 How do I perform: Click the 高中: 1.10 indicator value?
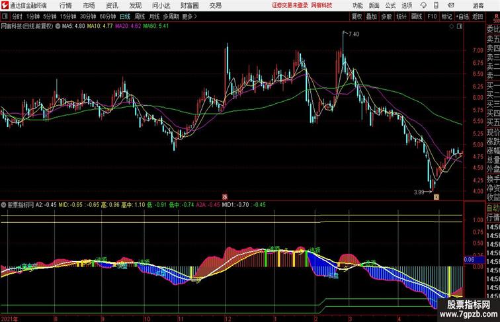[x=133, y=205]
